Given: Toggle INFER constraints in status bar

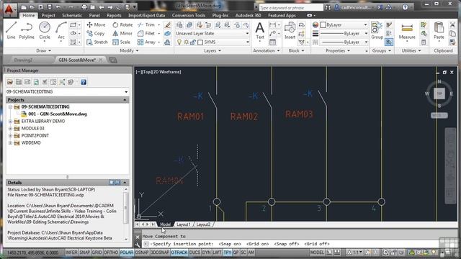Looking at the screenshot, I should [x=71, y=253].
